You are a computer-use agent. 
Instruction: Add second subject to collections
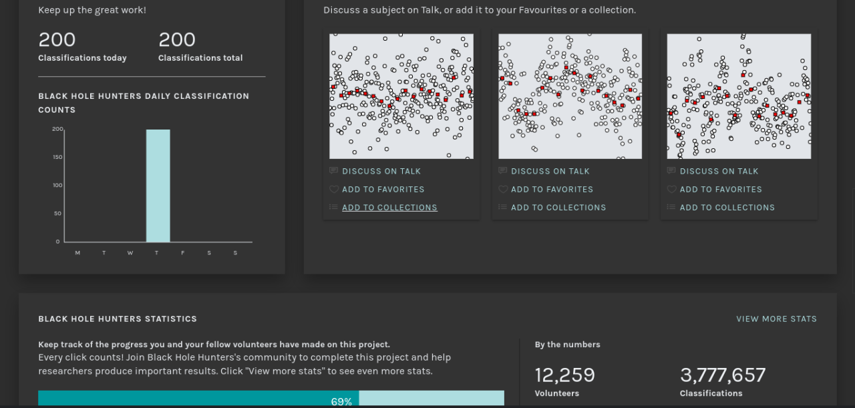(x=558, y=207)
